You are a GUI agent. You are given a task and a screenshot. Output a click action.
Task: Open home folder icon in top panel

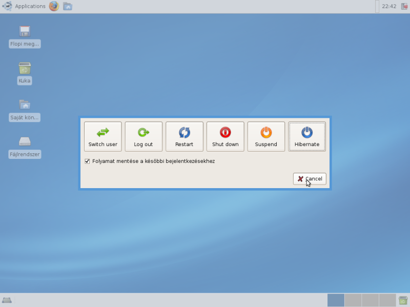tap(68, 6)
